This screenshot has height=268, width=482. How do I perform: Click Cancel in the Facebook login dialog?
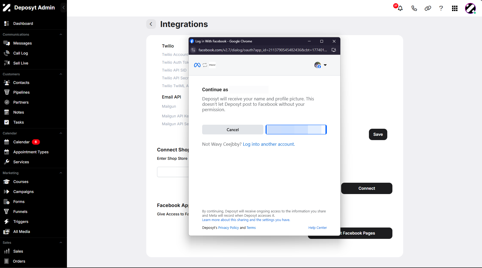pyautogui.click(x=233, y=130)
